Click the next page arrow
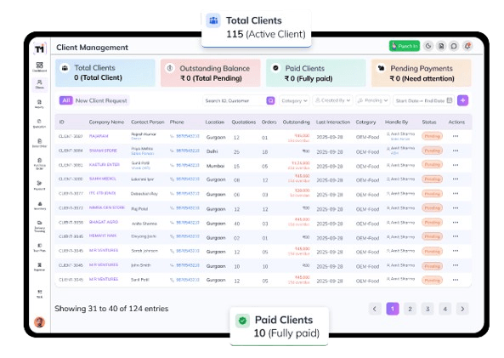This screenshot has width=504, height=358. coord(462,309)
